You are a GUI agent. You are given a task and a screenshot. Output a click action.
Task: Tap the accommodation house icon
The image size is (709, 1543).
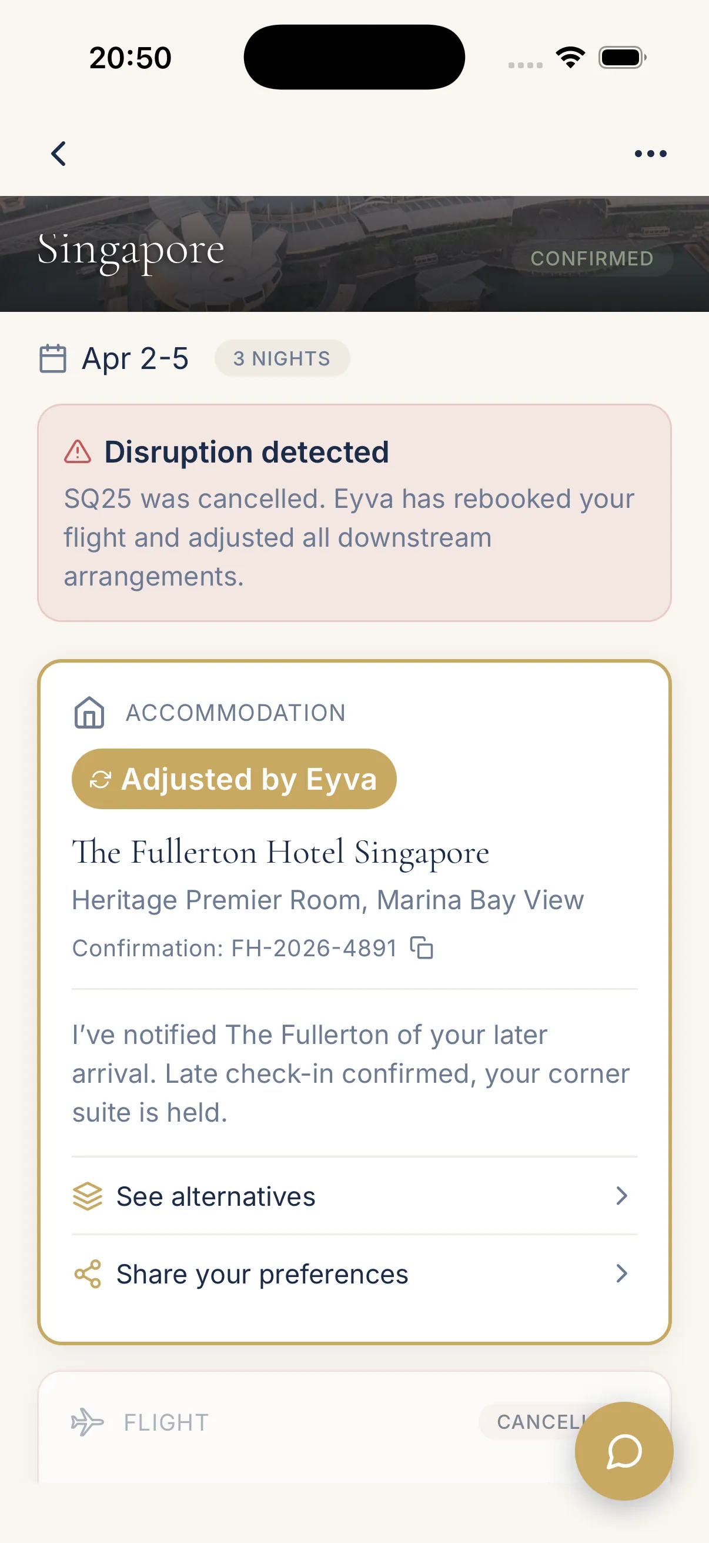[x=89, y=712]
